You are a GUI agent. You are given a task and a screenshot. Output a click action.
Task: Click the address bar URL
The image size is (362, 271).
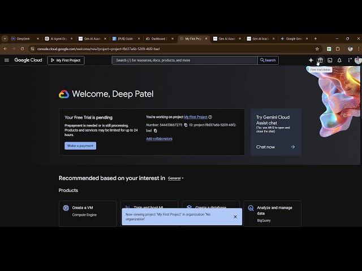click(98, 49)
